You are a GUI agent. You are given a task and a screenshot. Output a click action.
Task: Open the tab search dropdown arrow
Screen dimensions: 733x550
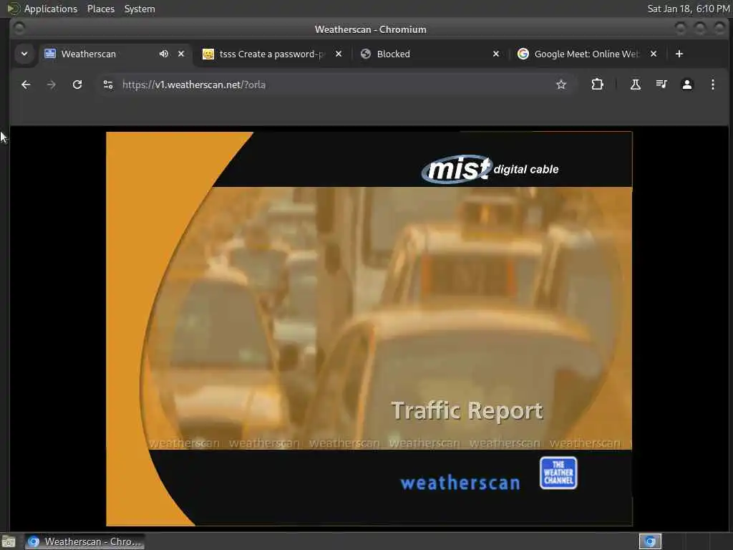(24, 54)
